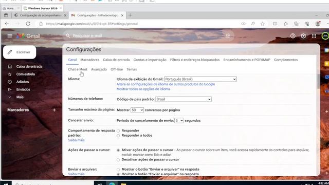Screen dimensions: 329x185
Task: Click the Escrever compose button
Action: (x=20, y=52)
